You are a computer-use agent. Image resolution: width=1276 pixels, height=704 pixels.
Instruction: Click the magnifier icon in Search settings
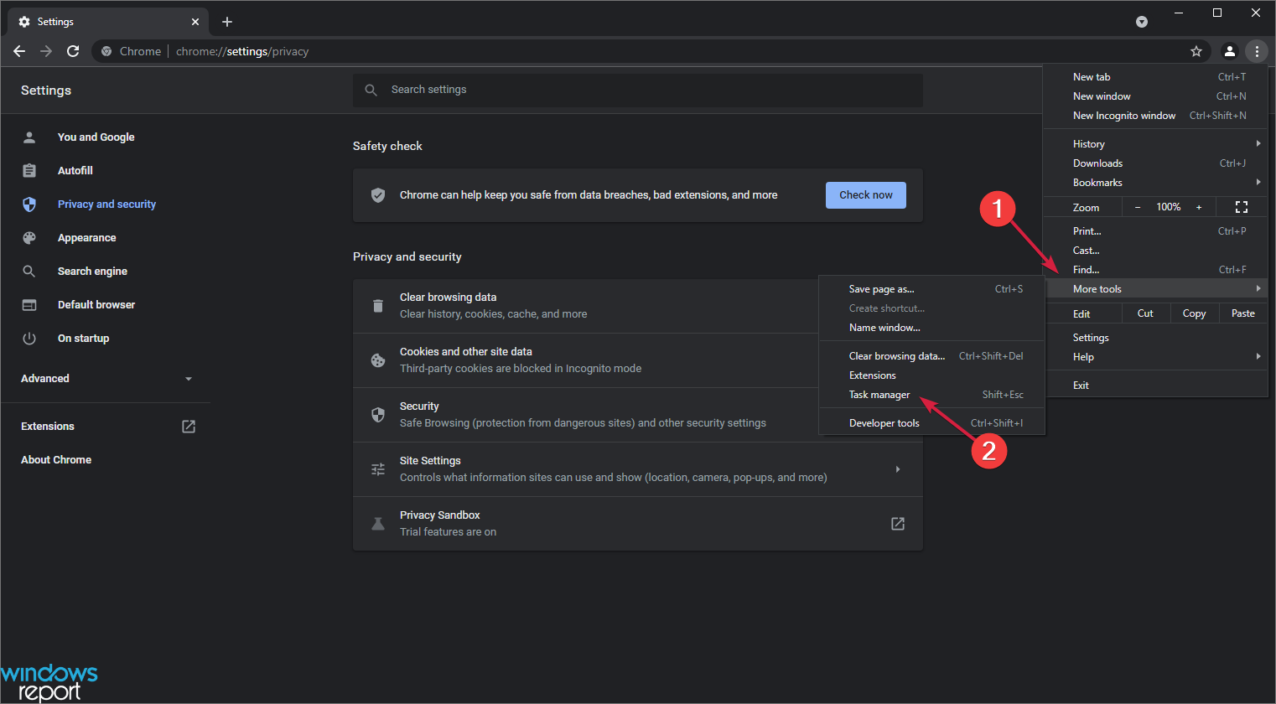[371, 90]
